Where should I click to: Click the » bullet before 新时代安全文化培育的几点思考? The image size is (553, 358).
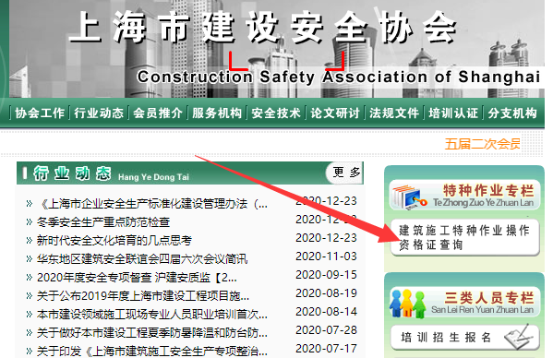click(x=30, y=241)
